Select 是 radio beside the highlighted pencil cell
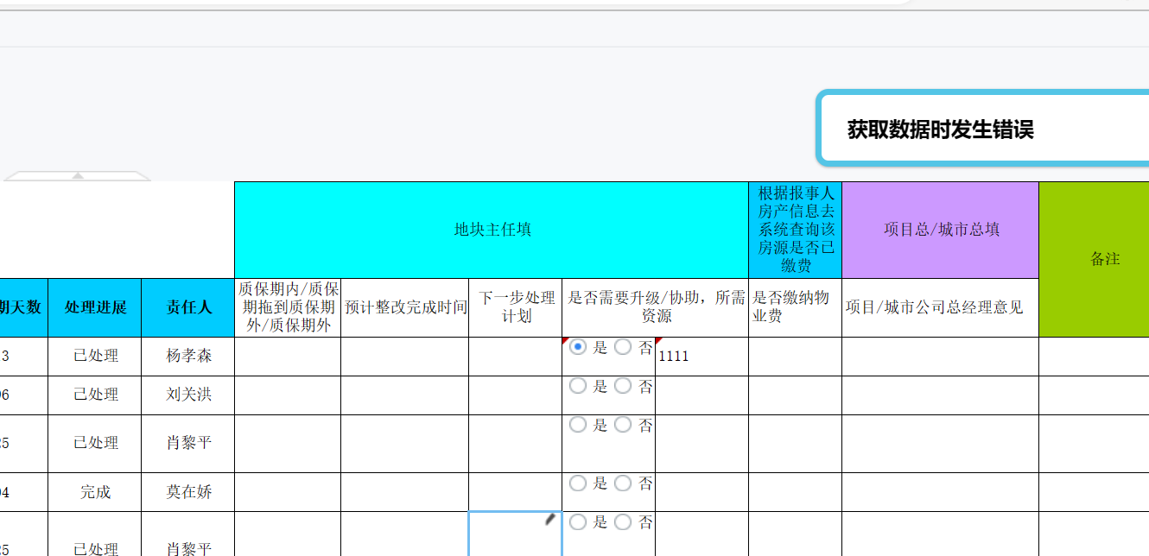The height and width of the screenshot is (556, 1149). click(578, 521)
